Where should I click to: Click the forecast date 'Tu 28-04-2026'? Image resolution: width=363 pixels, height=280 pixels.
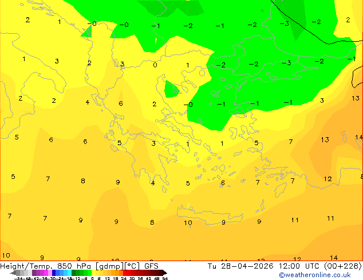click(x=240, y=266)
